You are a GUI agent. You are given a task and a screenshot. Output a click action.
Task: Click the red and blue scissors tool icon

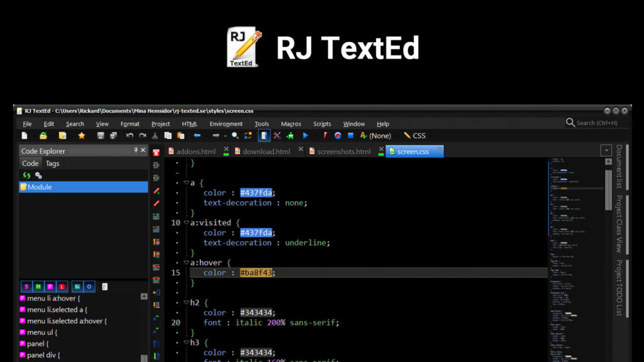point(277,136)
